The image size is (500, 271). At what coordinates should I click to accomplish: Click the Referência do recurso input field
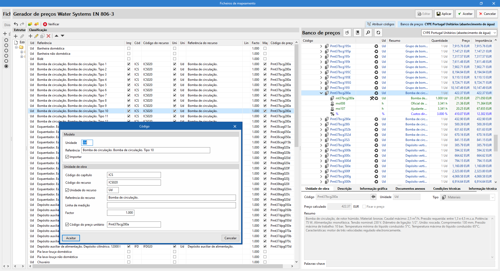[171, 198]
